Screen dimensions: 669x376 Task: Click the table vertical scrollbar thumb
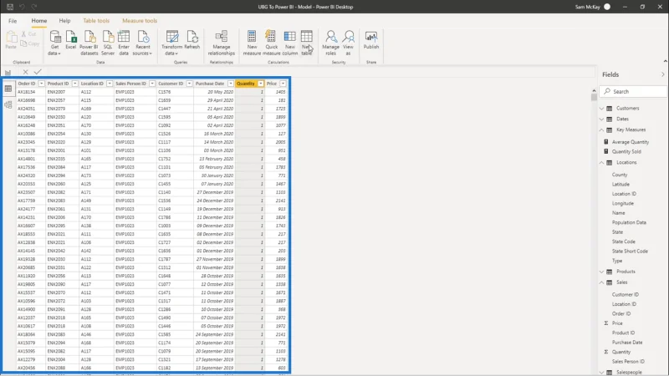tap(594, 97)
